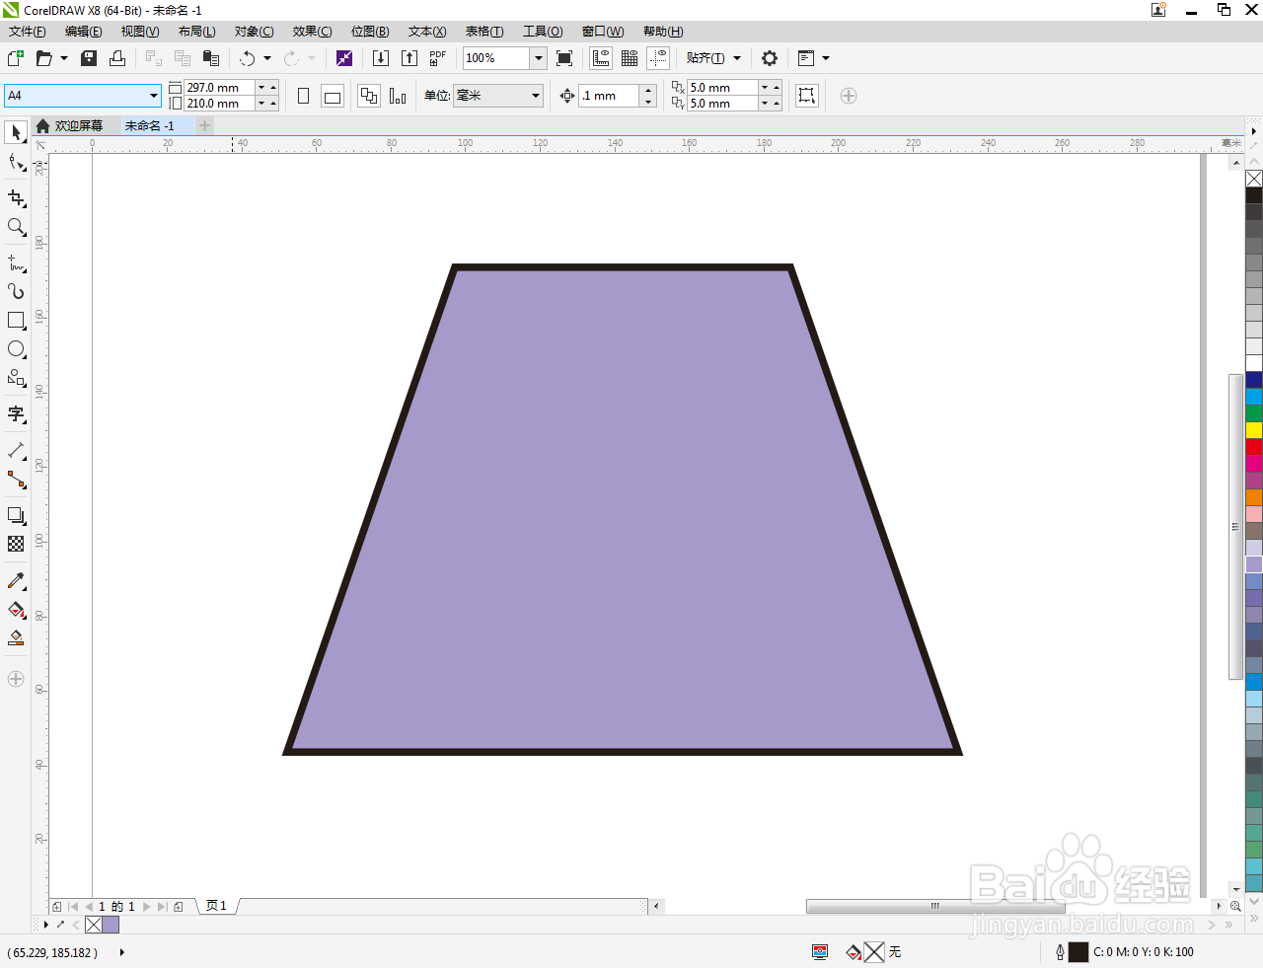The height and width of the screenshot is (968, 1263).
Task: Select the Text tool
Action: [16, 414]
